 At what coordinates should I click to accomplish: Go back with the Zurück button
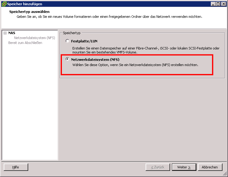[158, 167]
